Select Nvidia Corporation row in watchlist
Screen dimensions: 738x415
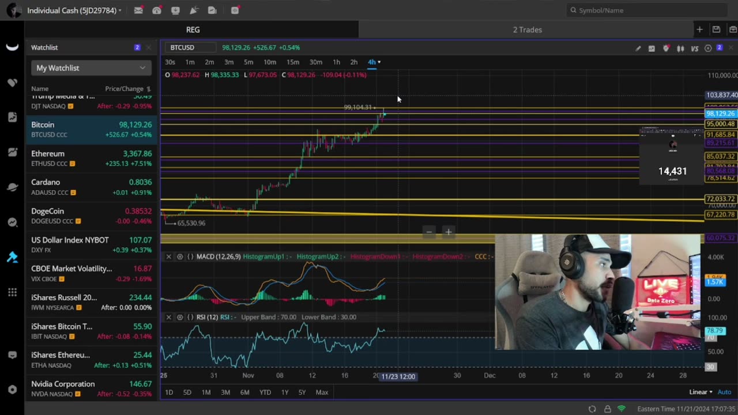(91, 389)
